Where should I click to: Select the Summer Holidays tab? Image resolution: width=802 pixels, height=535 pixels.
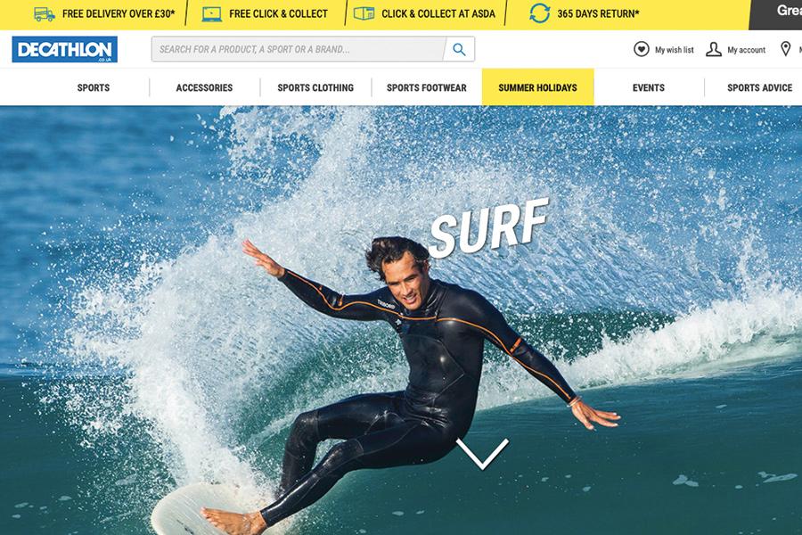[x=537, y=87]
